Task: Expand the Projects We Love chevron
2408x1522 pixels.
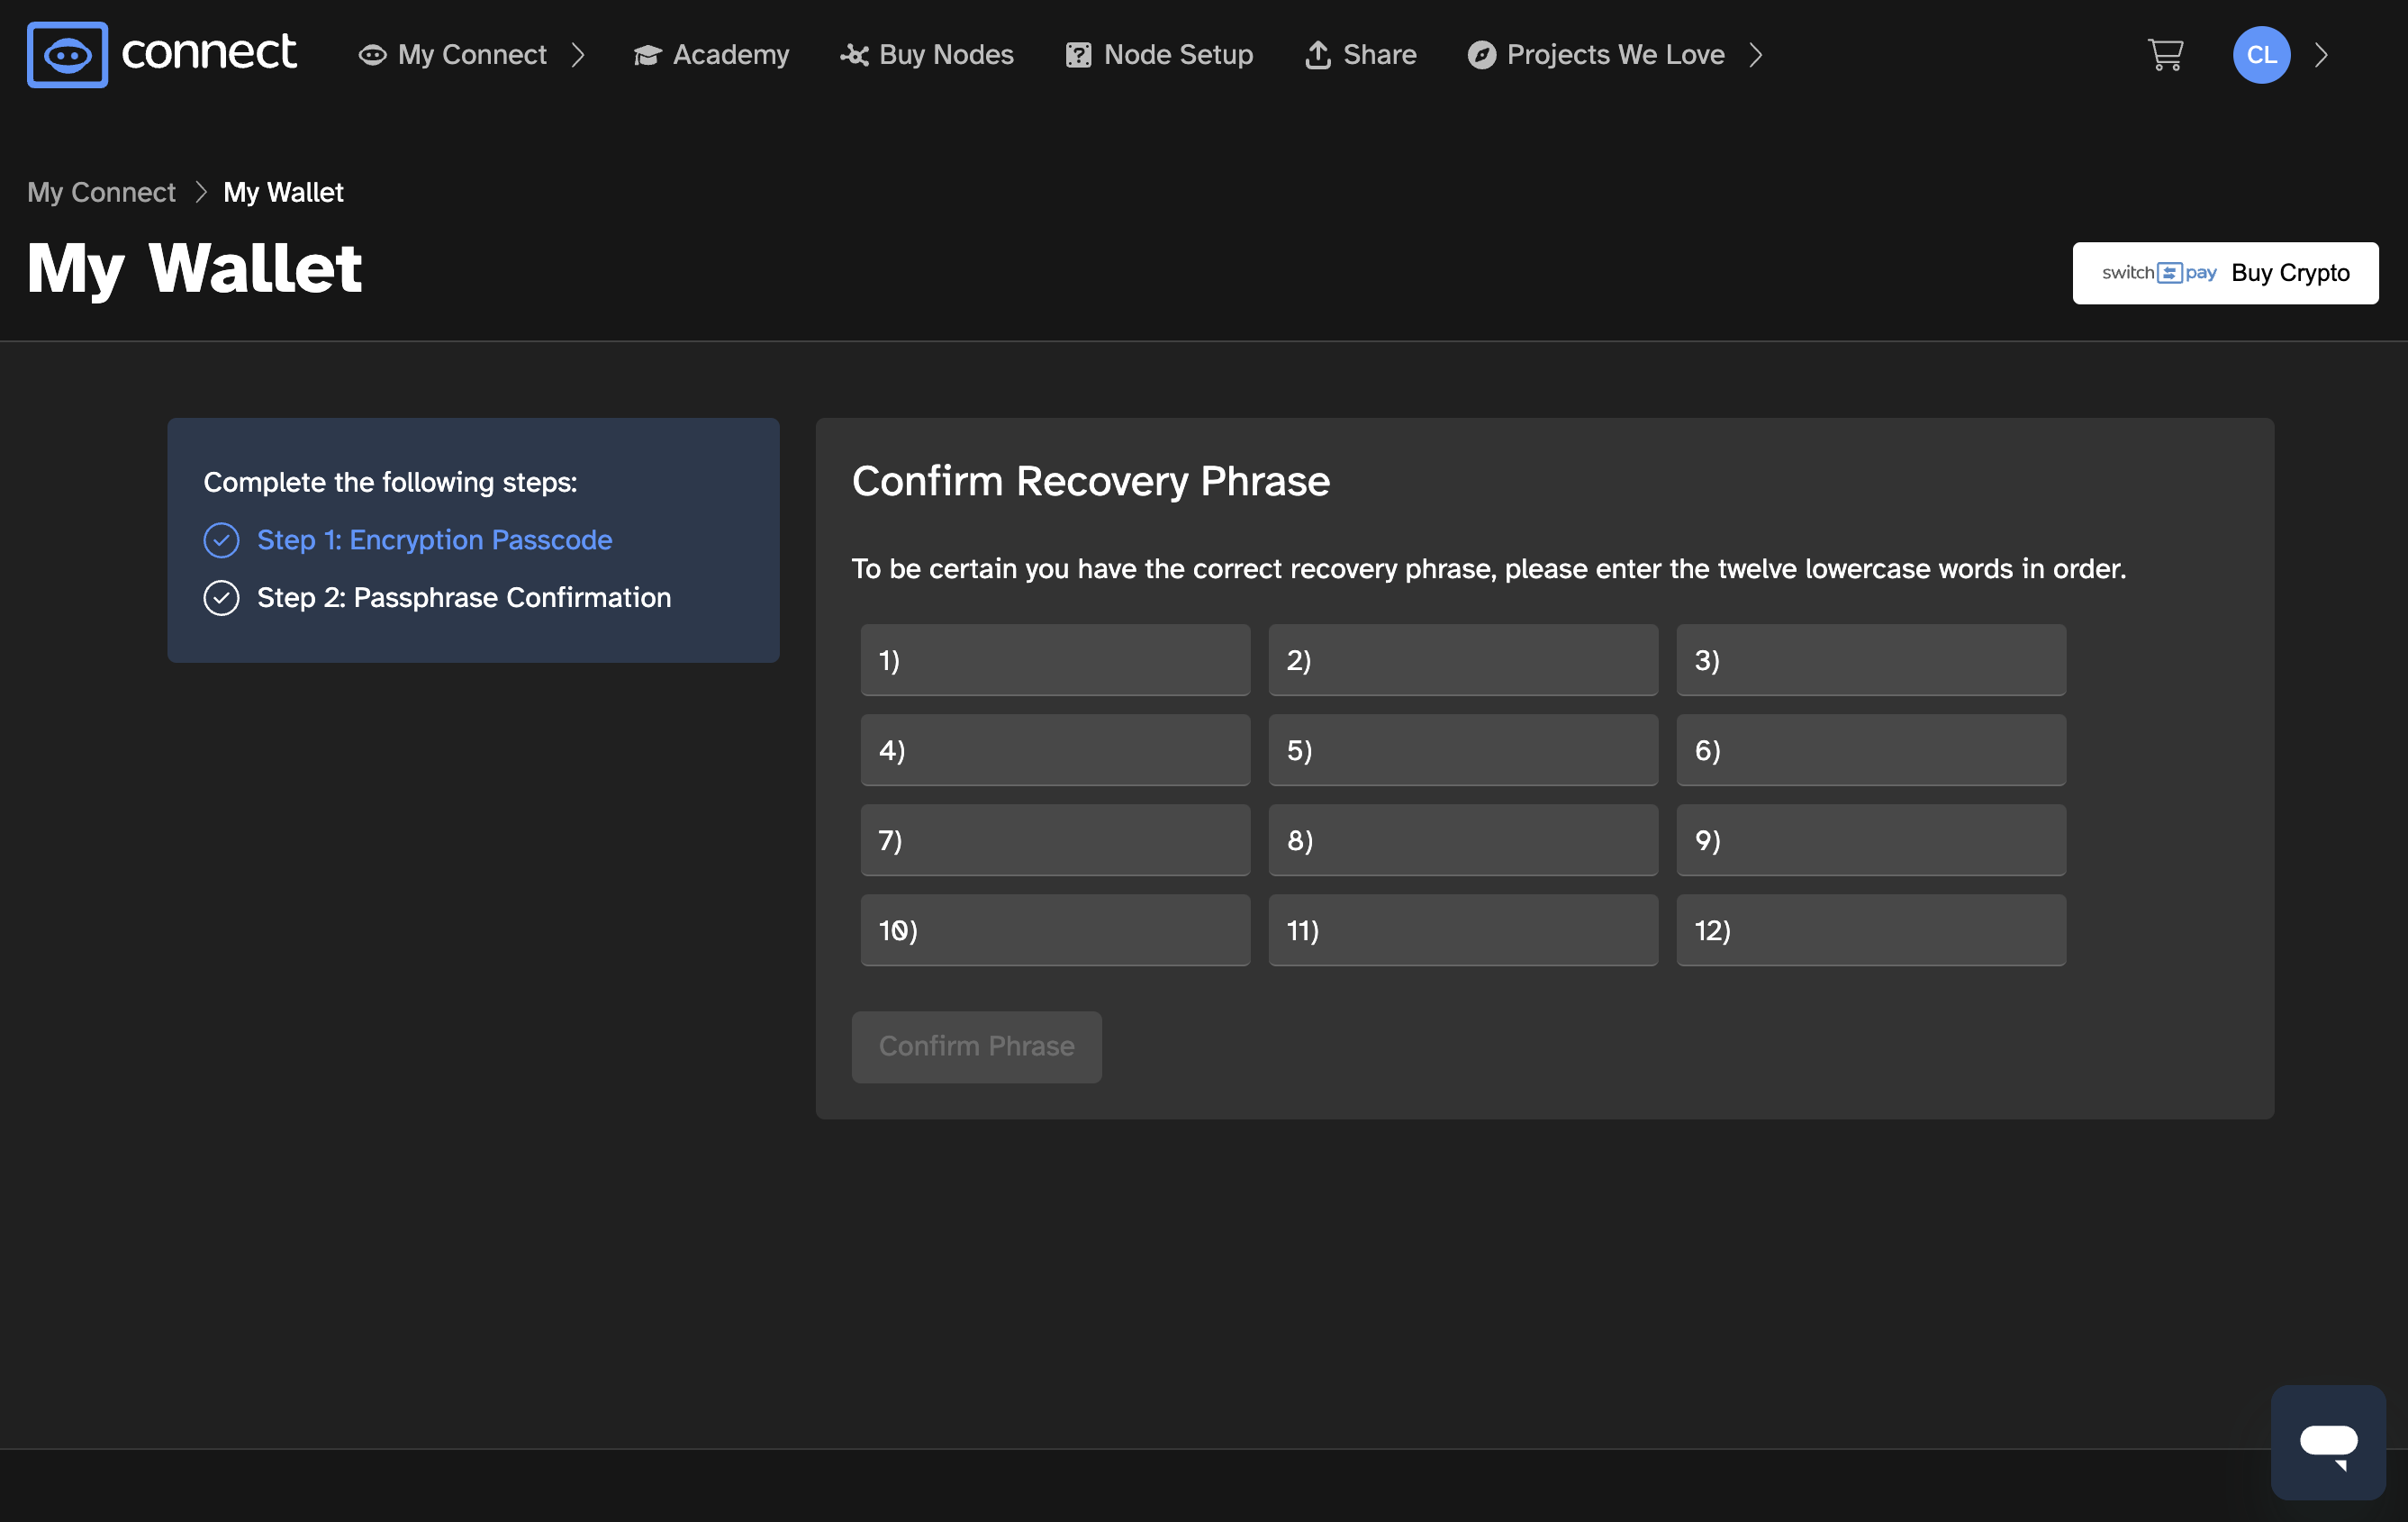Action: click(1755, 55)
